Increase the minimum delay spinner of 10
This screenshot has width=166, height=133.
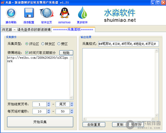(49, 110)
